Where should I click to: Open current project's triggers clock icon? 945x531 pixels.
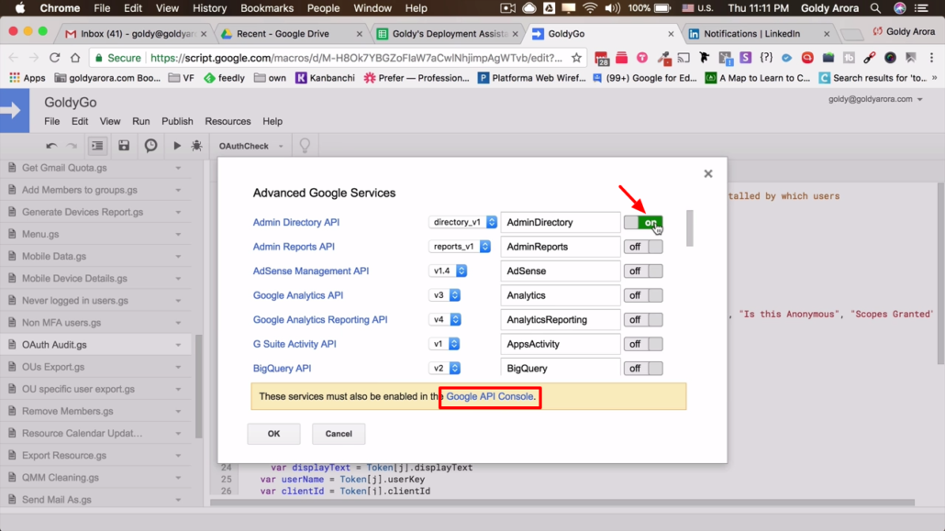click(150, 145)
